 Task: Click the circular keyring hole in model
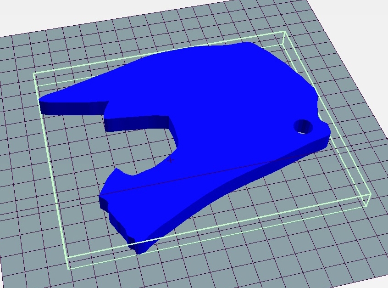pos(303,127)
